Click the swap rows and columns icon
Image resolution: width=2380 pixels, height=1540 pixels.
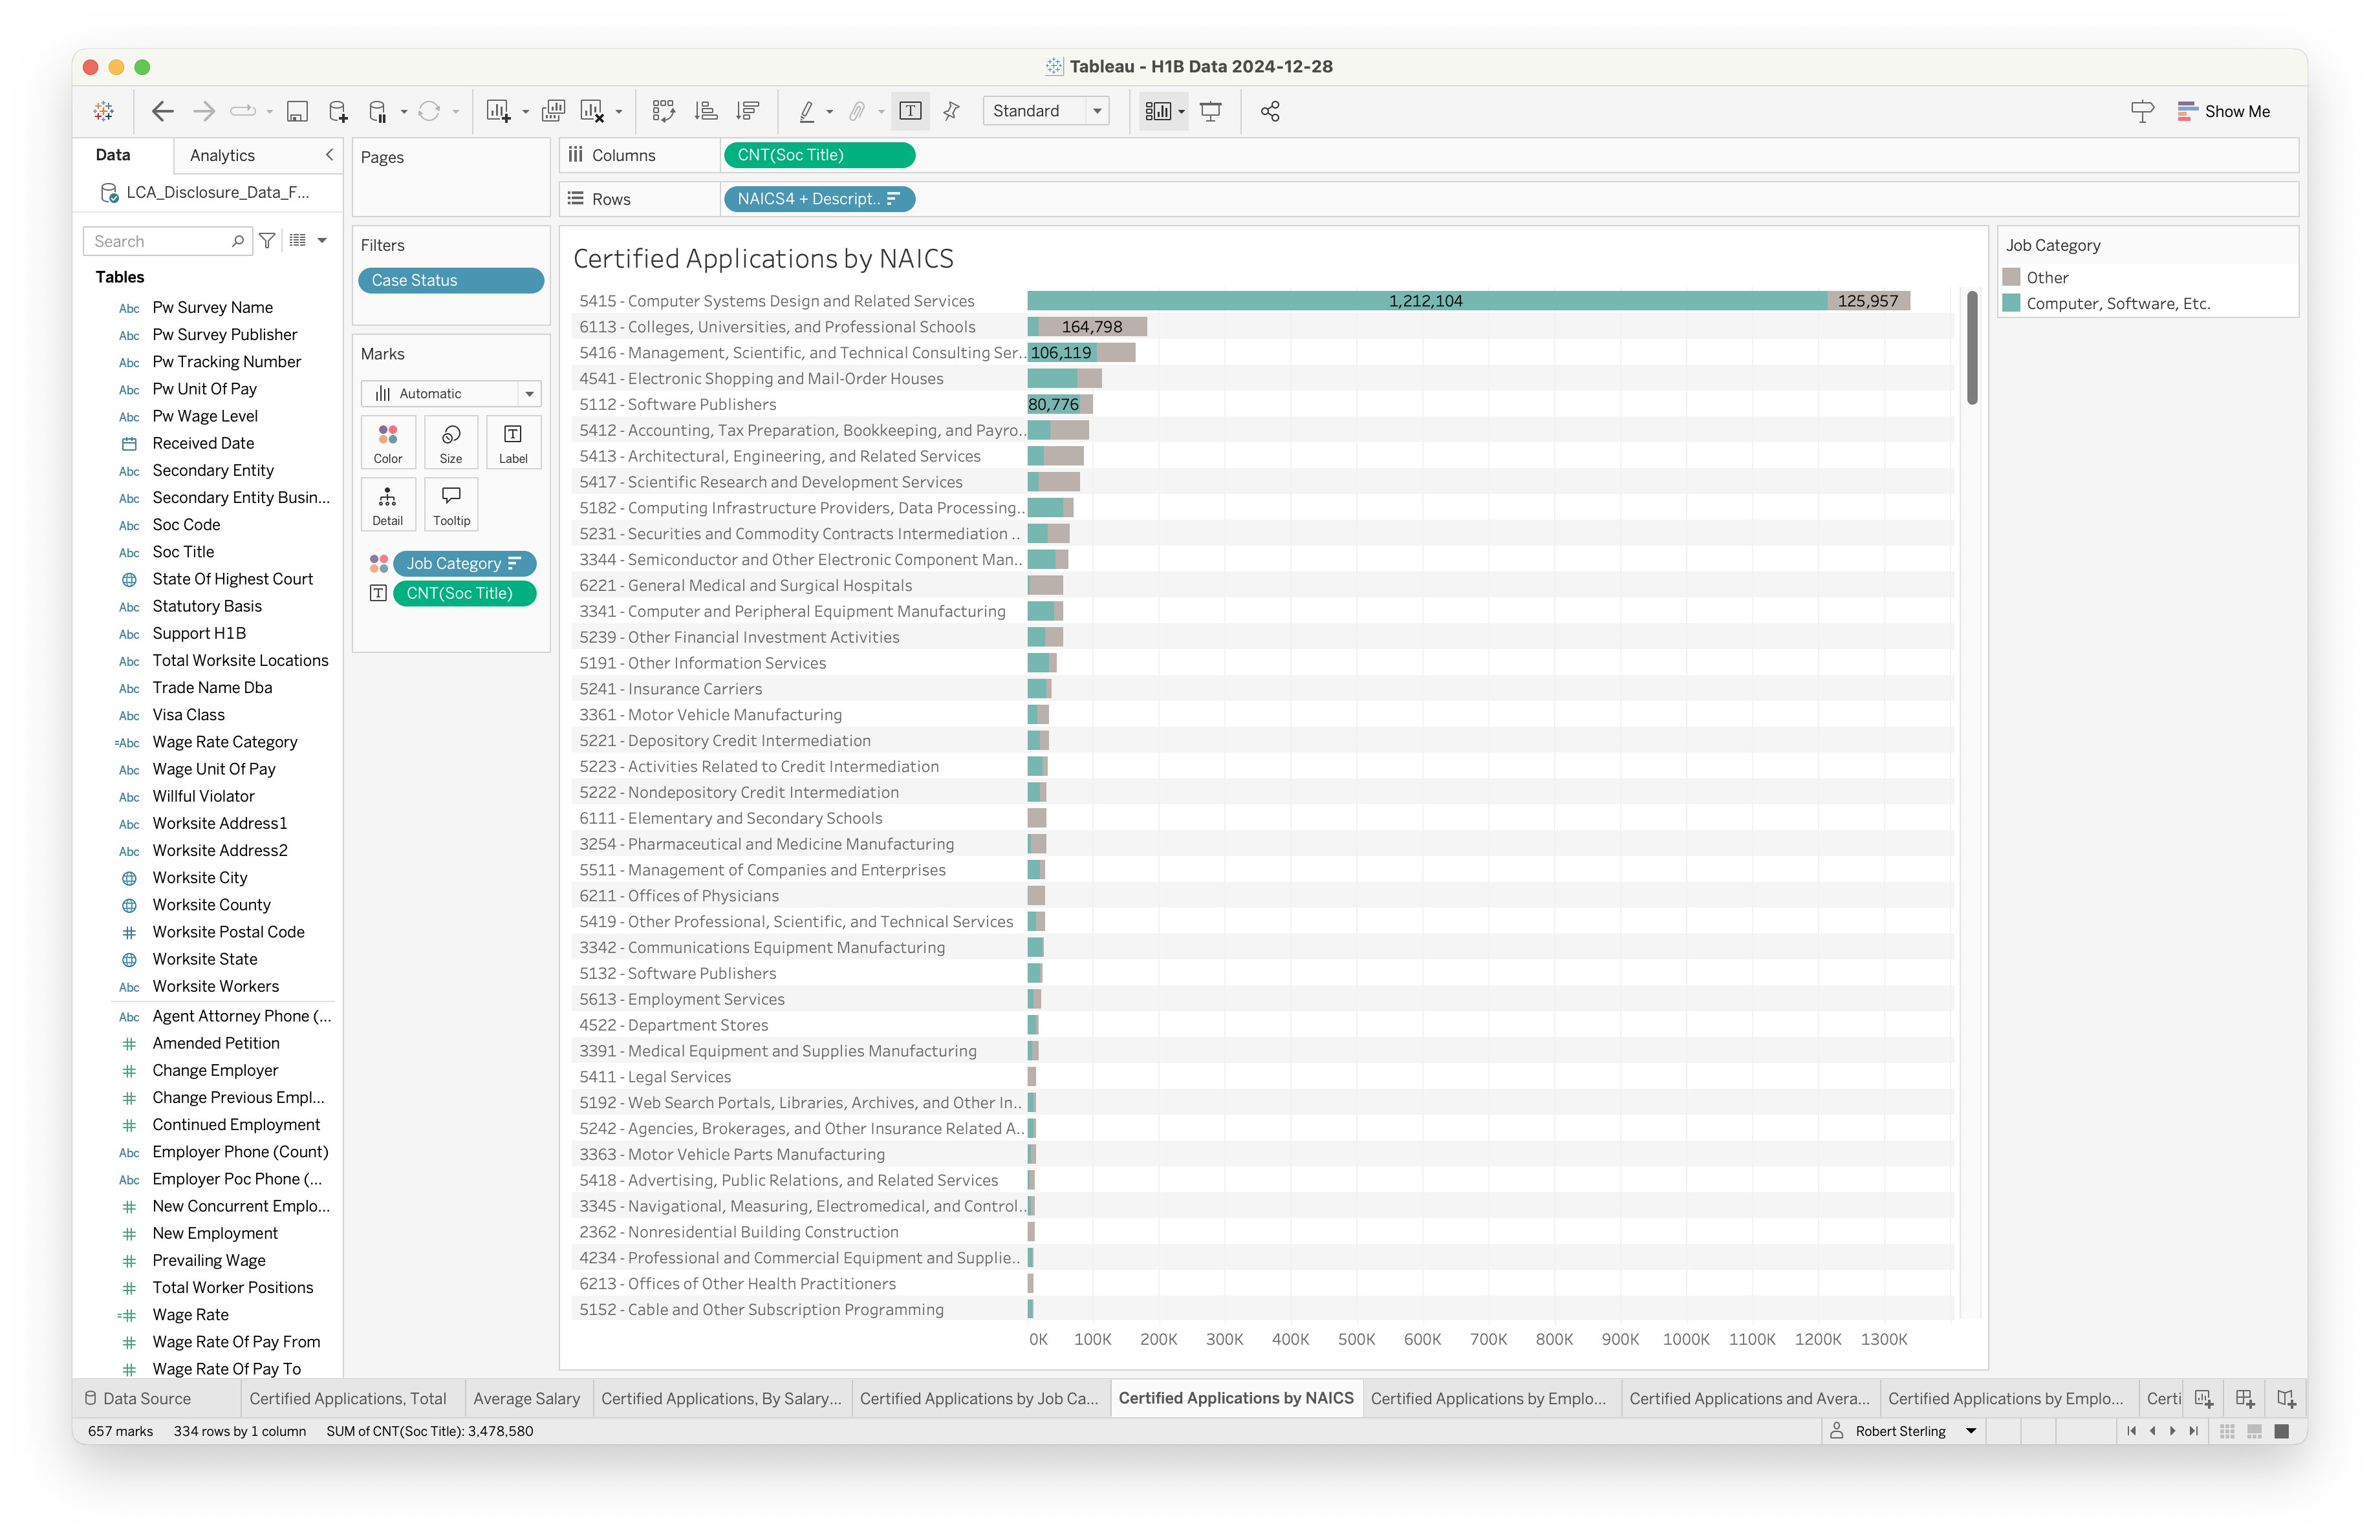tap(663, 111)
